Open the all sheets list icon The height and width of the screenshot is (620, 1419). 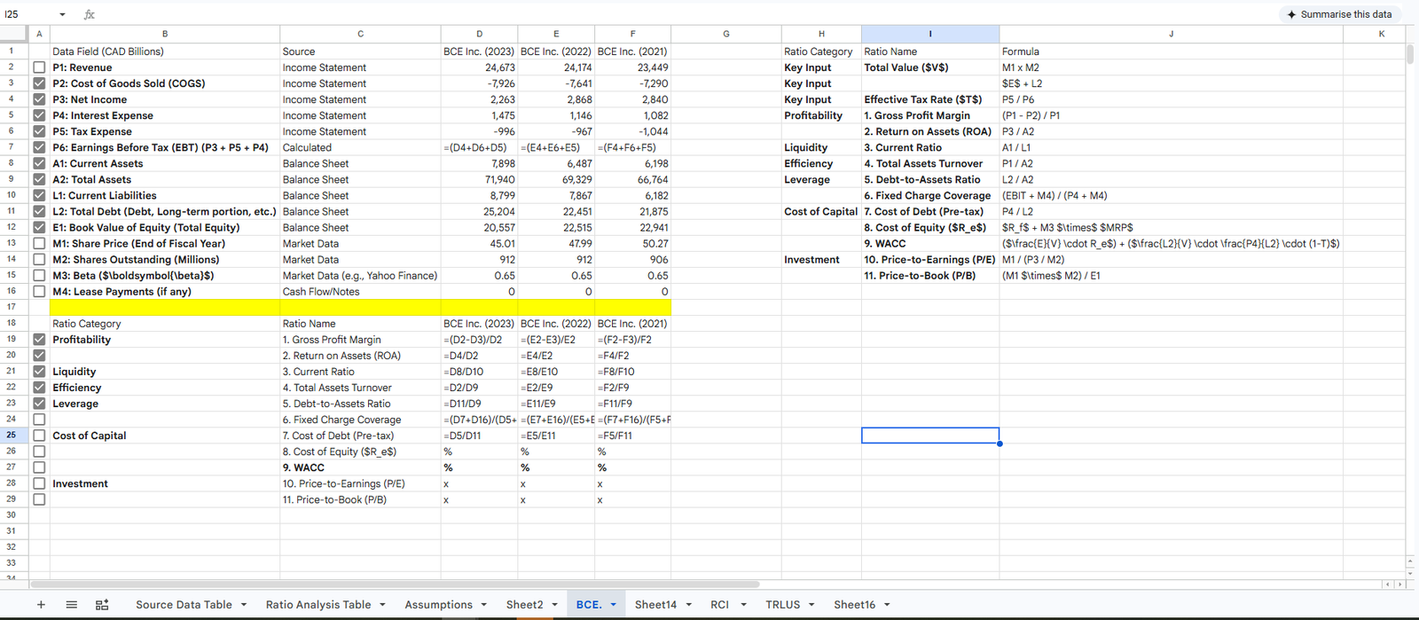72,604
